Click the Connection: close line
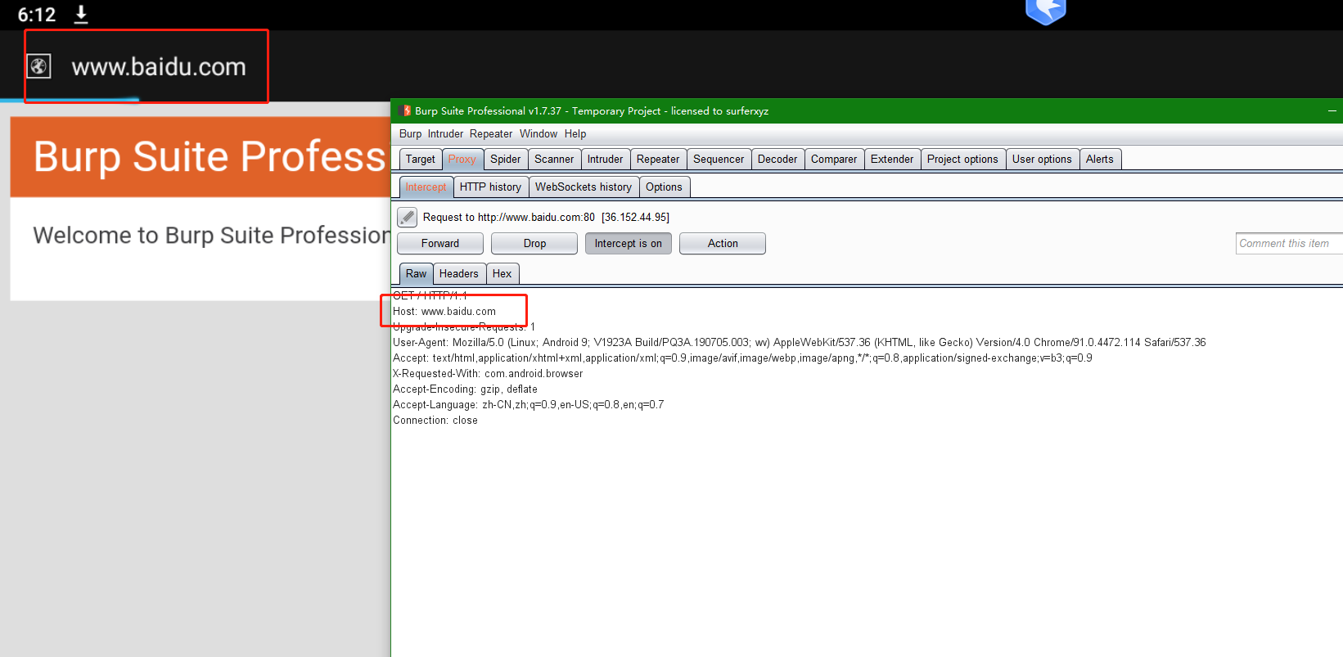The height and width of the screenshot is (657, 1343). pos(435,420)
